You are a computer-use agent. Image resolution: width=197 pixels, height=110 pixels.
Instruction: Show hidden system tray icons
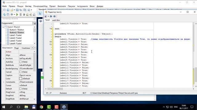point(164,107)
